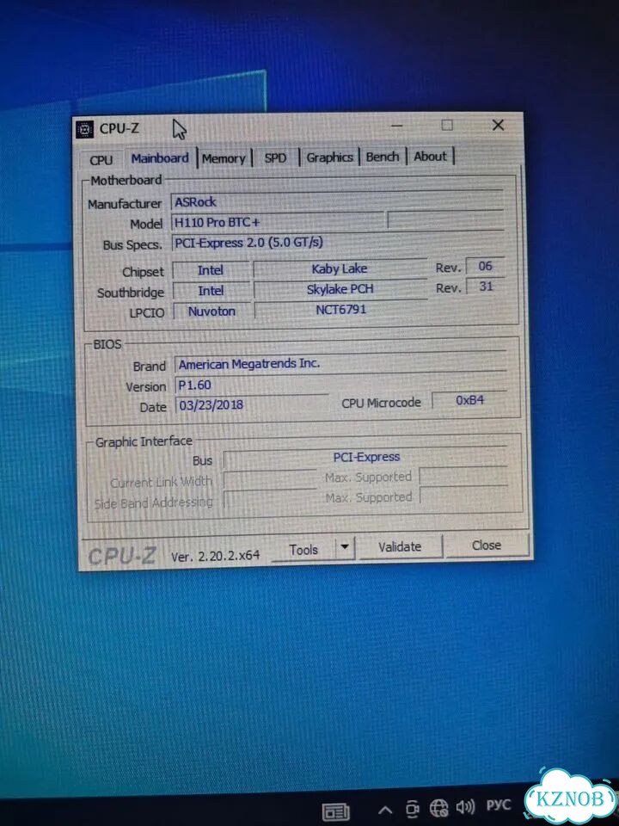
Task: Show hidden tray icons chevron
Action: click(385, 810)
